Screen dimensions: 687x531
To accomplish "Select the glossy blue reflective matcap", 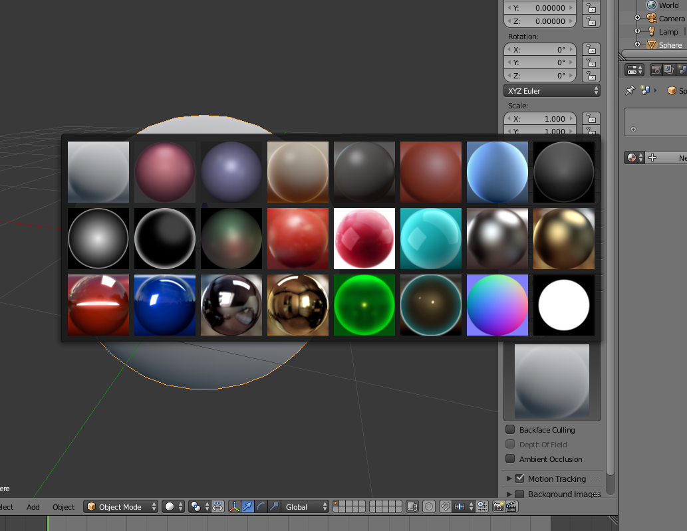I will tap(165, 304).
